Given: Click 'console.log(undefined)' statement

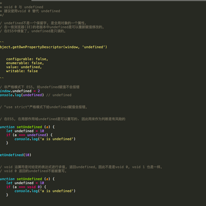Looking at the screenshot, I should (x=22, y=95).
